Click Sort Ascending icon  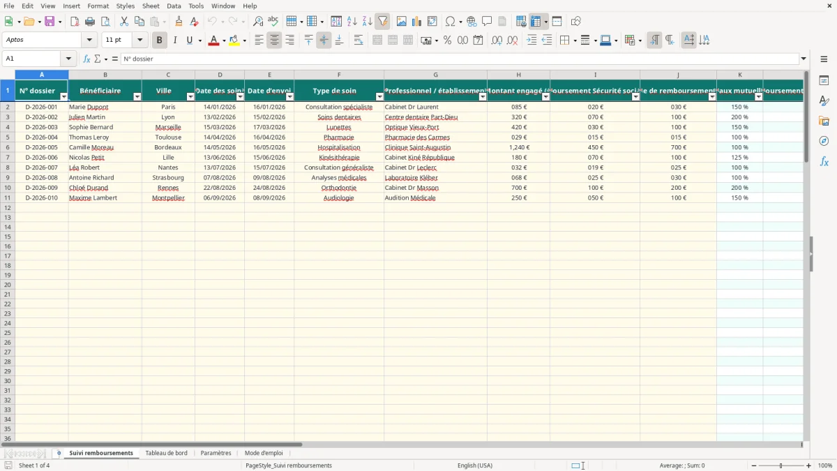tap(352, 22)
